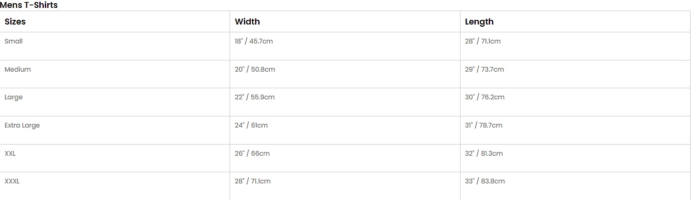Click the Length column header
Viewport: 691px width, 200px height.
(479, 22)
